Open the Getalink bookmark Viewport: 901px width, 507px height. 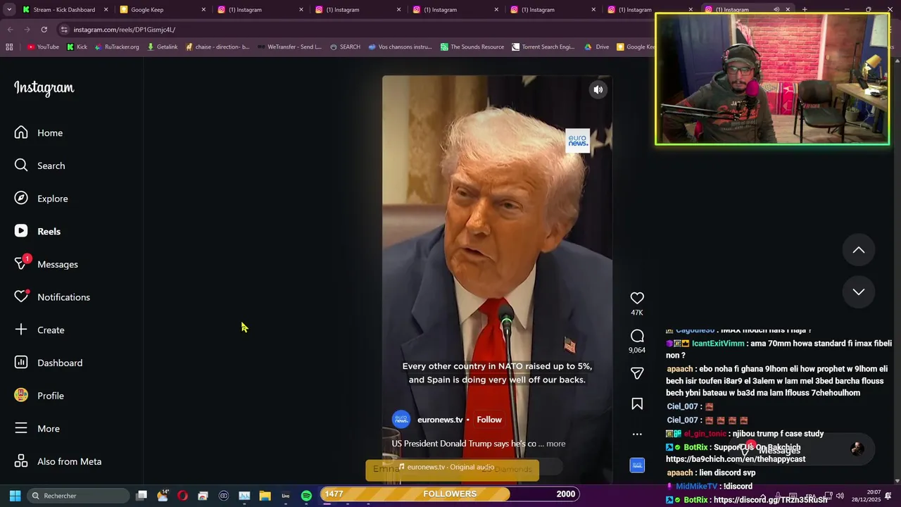pos(162,47)
